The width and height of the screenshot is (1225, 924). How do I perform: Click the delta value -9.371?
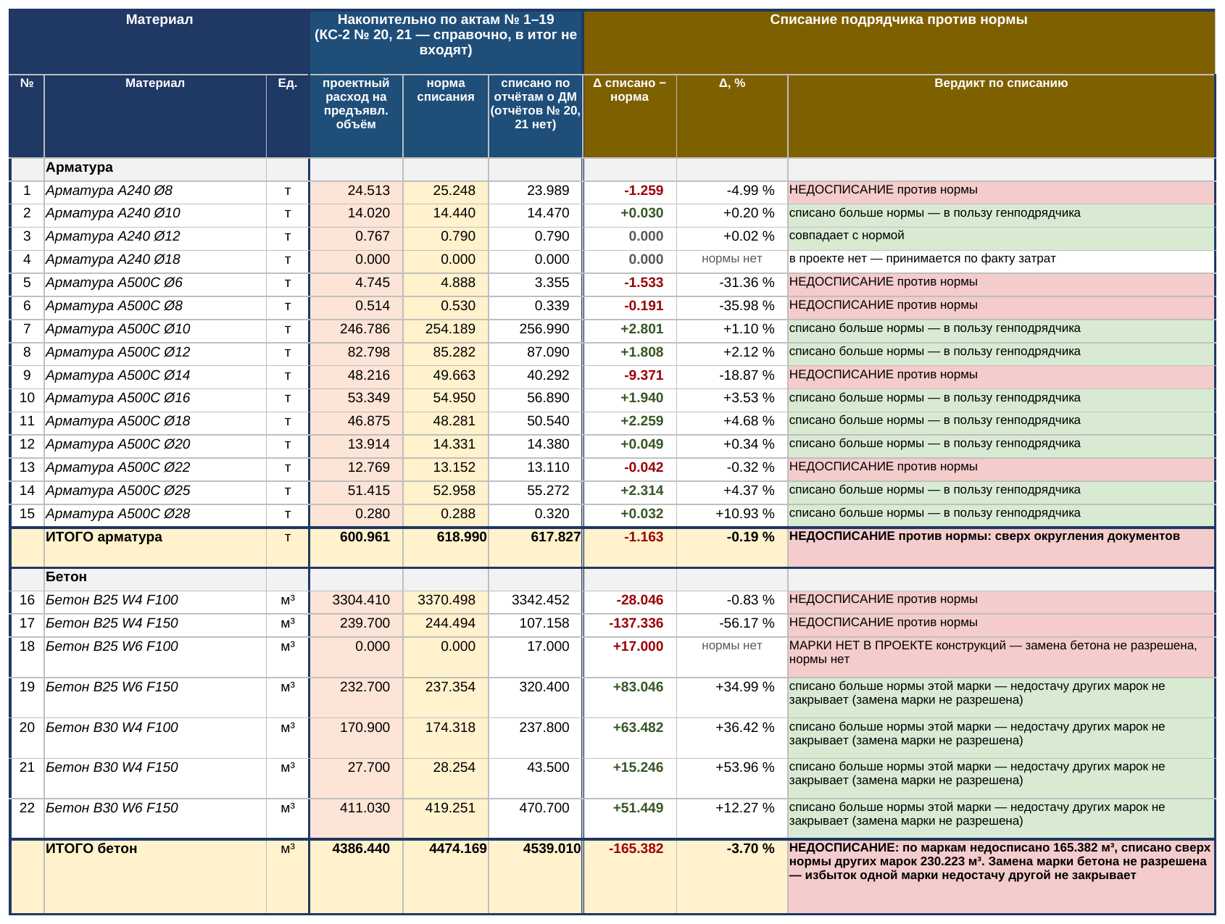tap(629, 375)
